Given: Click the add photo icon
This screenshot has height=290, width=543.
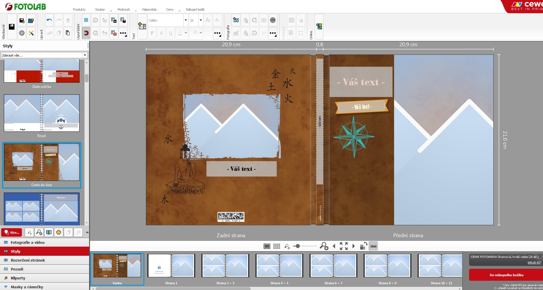Looking at the screenshot, I should (x=236, y=20).
